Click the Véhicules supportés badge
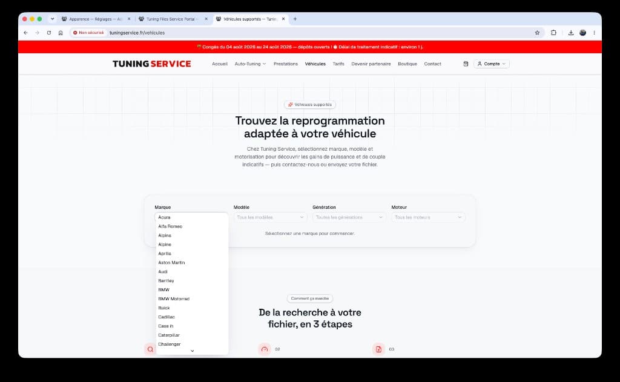 pos(310,104)
